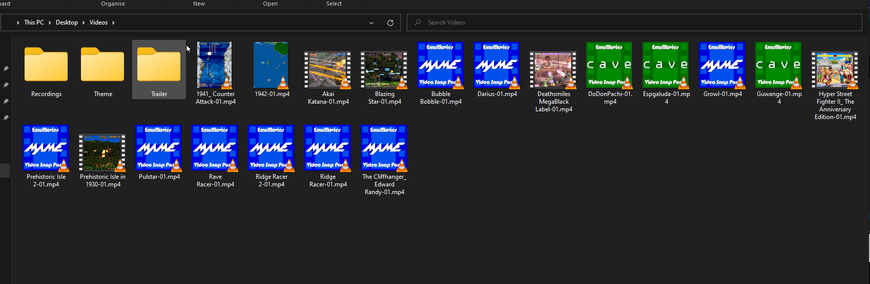Navigate to Desktop in the breadcrumb
The width and height of the screenshot is (870, 284).
click(x=67, y=22)
